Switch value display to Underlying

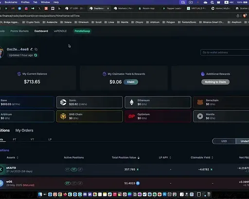pos(243,141)
